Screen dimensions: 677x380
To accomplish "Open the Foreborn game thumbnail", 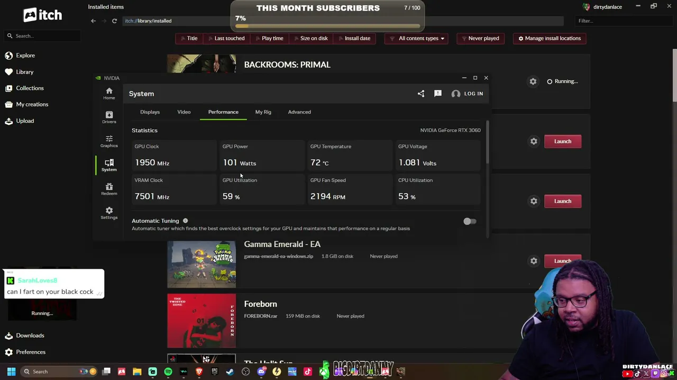I will click(202, 321).
